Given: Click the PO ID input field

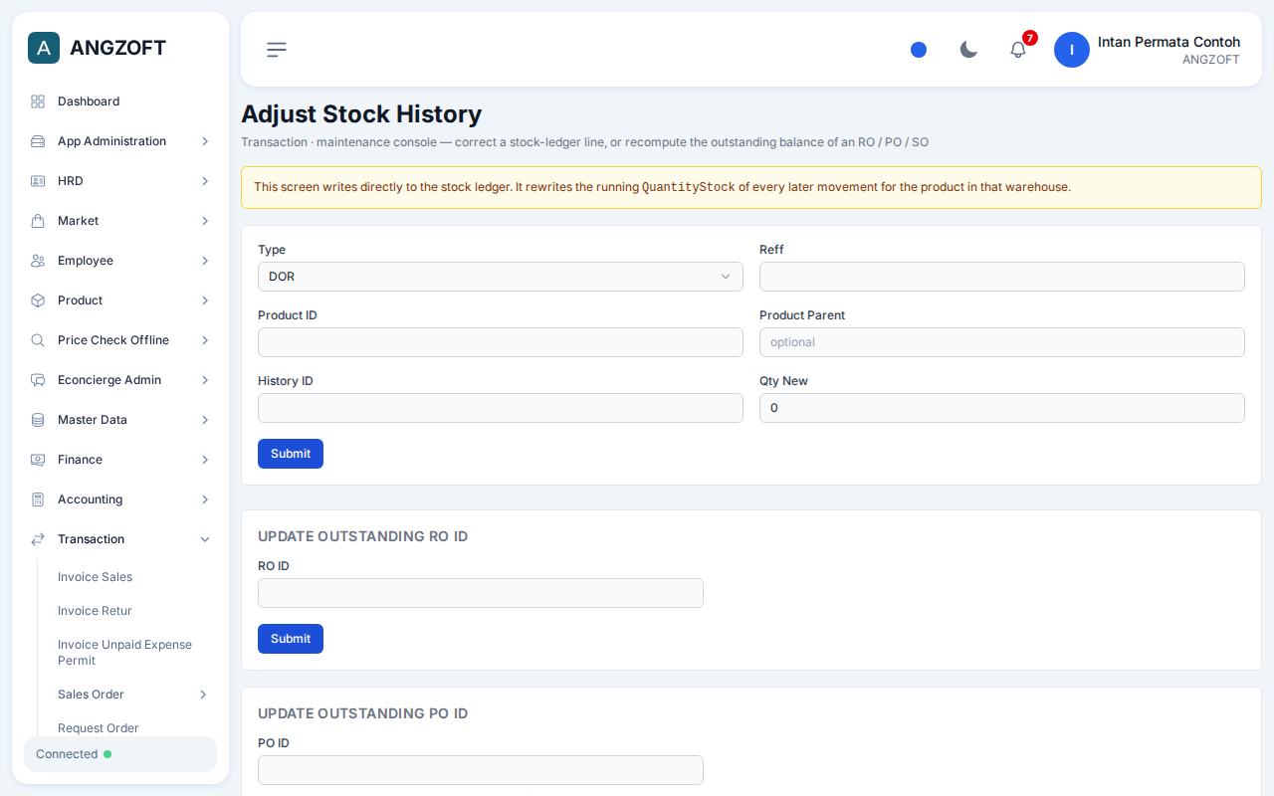Looking at the screenshot, I should [x=481, y=770].
